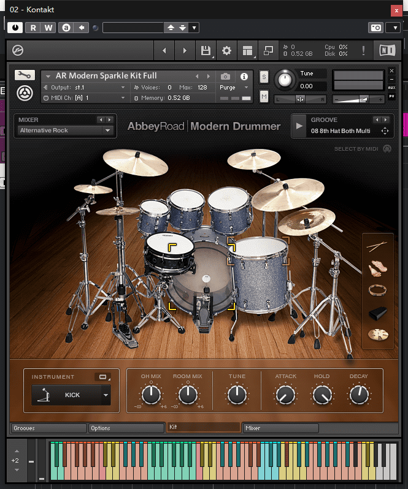
Task: Solo the instrument with S button
Action: coord(264,77)
